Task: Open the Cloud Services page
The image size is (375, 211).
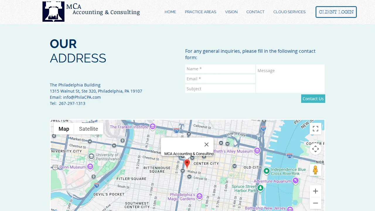Action: pos(289,12)
